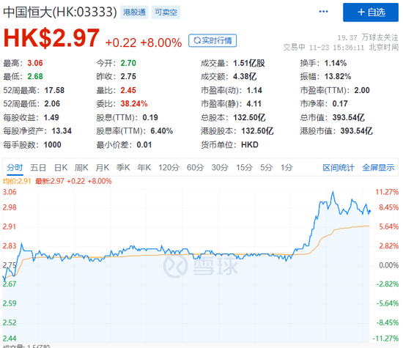Image resolution: width=403 pixels, height=348 pixels.
Task: Click the chart's intraday peak near 3.06
Action: coord(333,192)
